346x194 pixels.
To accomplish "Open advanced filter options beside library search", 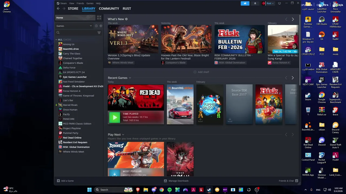I will click(99, 33).
